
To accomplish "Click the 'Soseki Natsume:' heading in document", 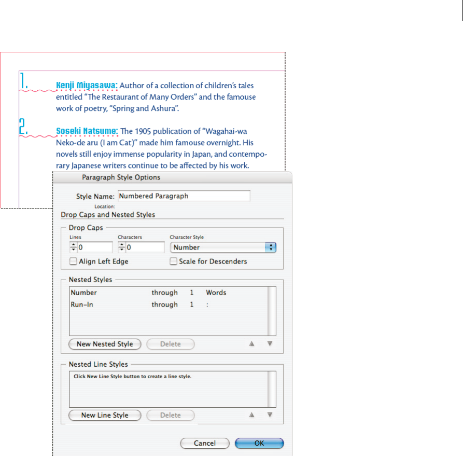I will [x=87, y=131].
